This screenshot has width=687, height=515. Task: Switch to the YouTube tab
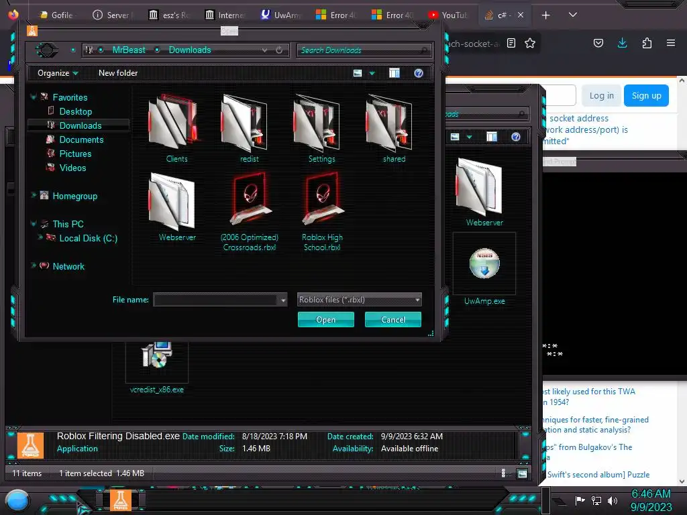pyautogui.click(x=447, y=15)
